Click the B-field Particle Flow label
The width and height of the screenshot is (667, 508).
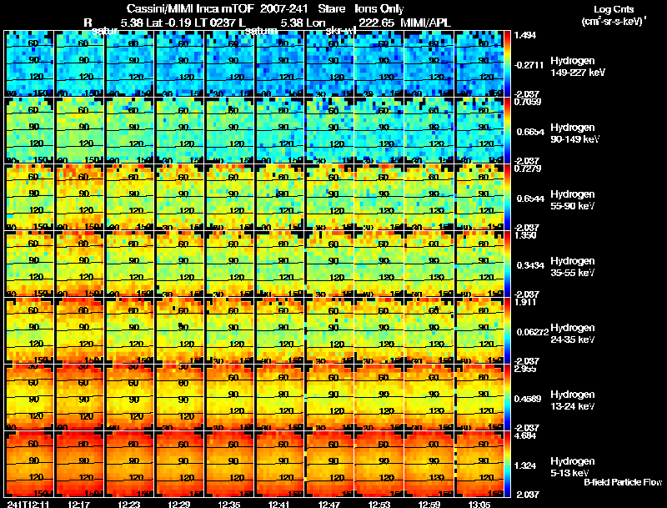click(x=623, y=482)
